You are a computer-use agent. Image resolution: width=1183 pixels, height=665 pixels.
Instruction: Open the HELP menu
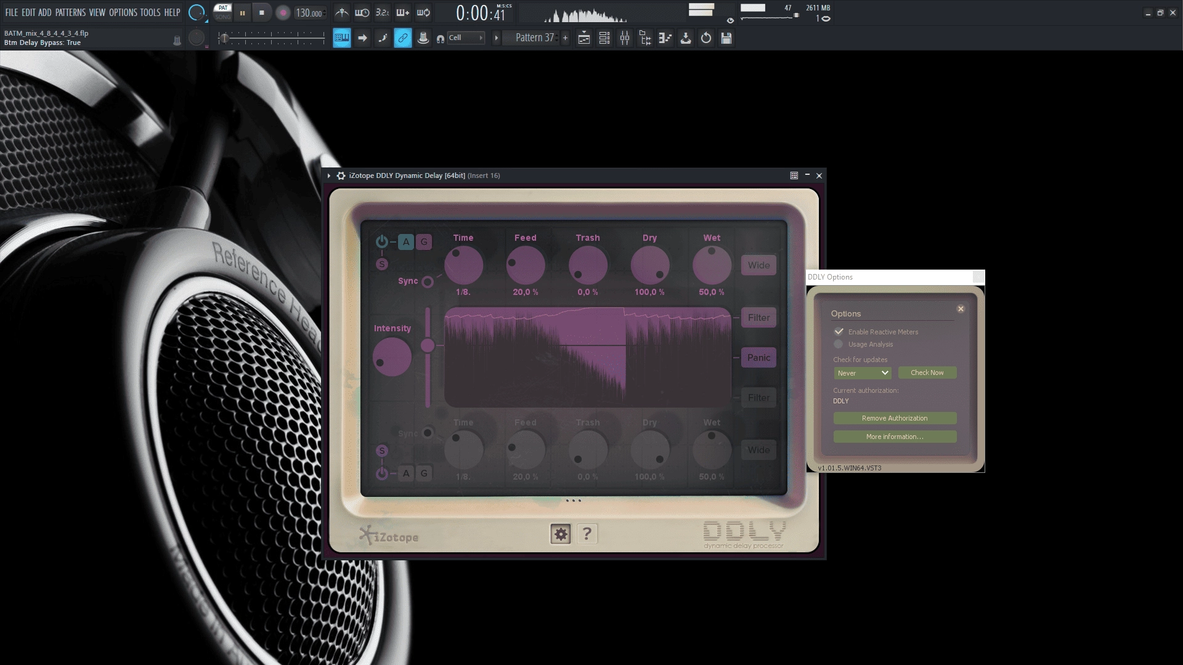[172, 12]
